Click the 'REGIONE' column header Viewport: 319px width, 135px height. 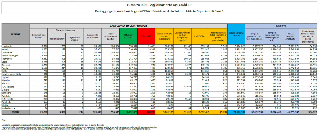tap(16, 34)
